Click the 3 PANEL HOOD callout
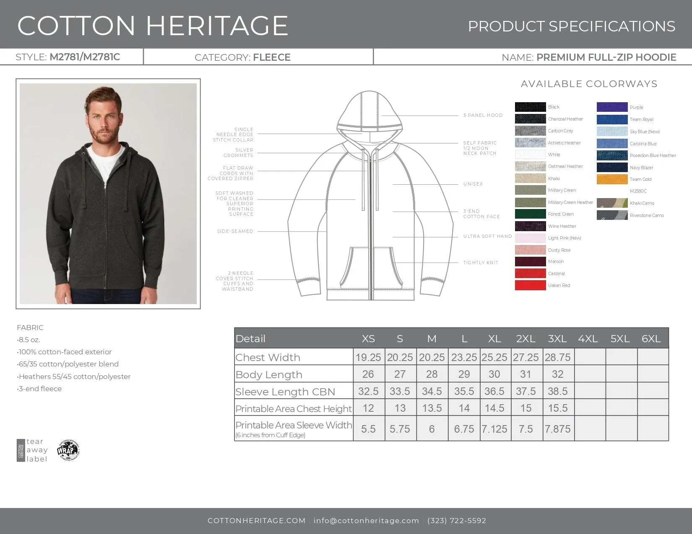Viewport: 692px width, 534px height. coord(483,115)
